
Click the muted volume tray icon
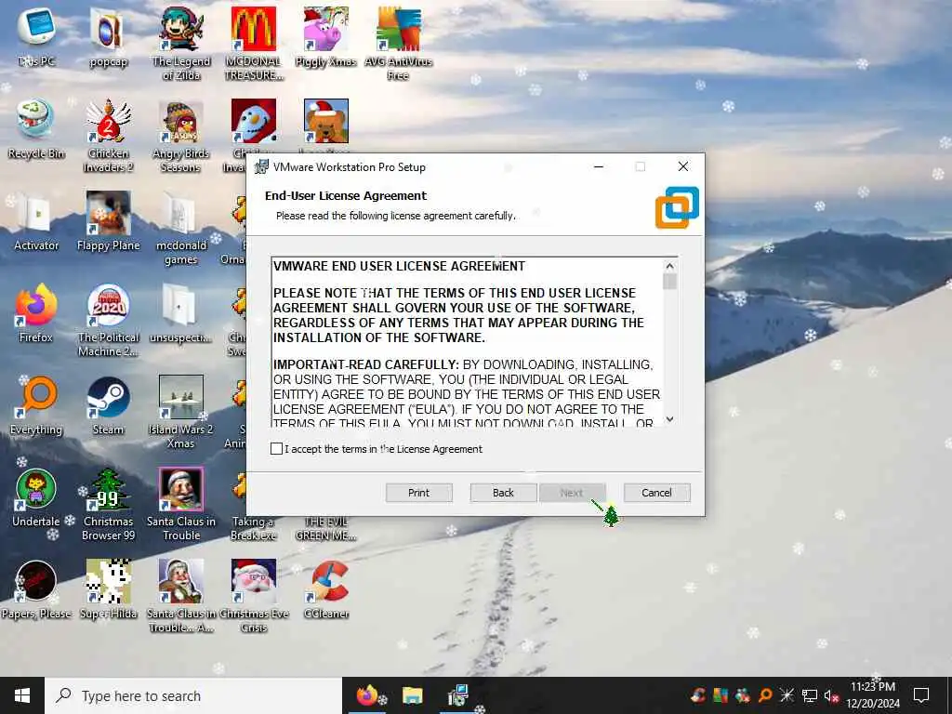click(x=831, y=695)
